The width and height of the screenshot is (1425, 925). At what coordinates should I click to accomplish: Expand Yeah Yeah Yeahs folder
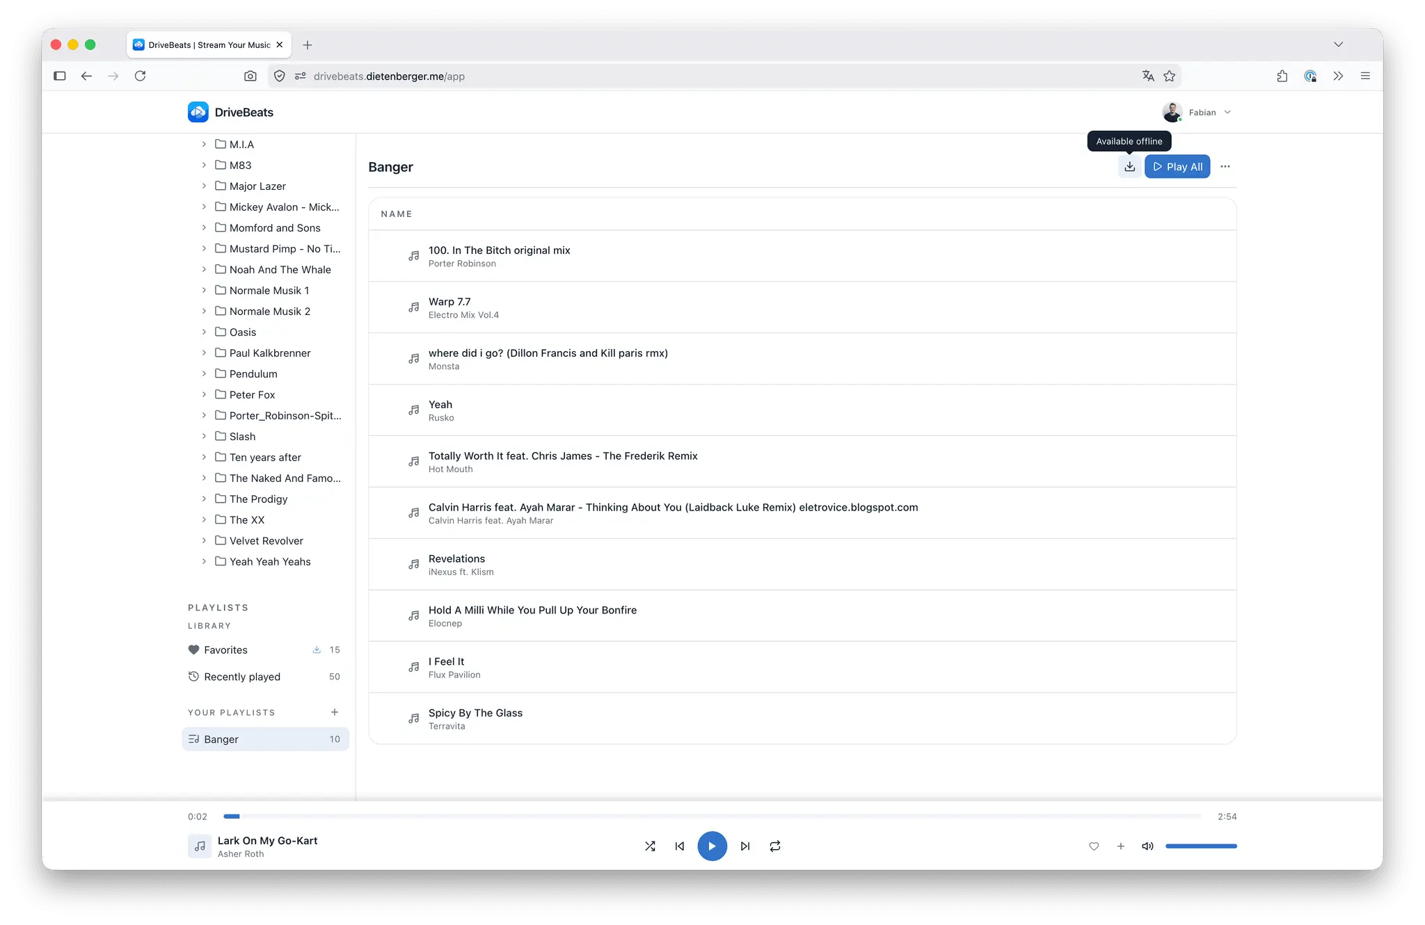click(x=204, y=561)
